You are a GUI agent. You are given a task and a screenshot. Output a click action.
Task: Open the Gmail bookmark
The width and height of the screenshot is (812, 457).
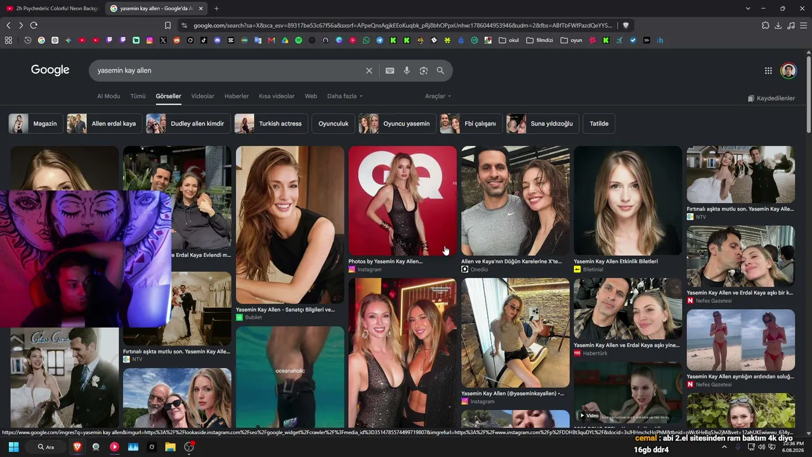[272, 40]
